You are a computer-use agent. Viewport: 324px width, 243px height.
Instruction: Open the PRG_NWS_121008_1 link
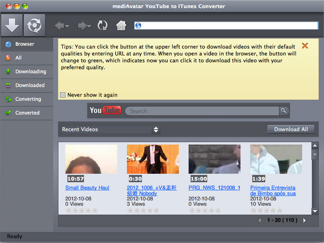coord(214,188)
